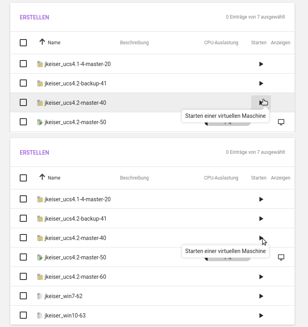Screen dimensions: 308x327
Task: Select the jkeiser_win10-63 row checkbox
Action: [23, 315]
